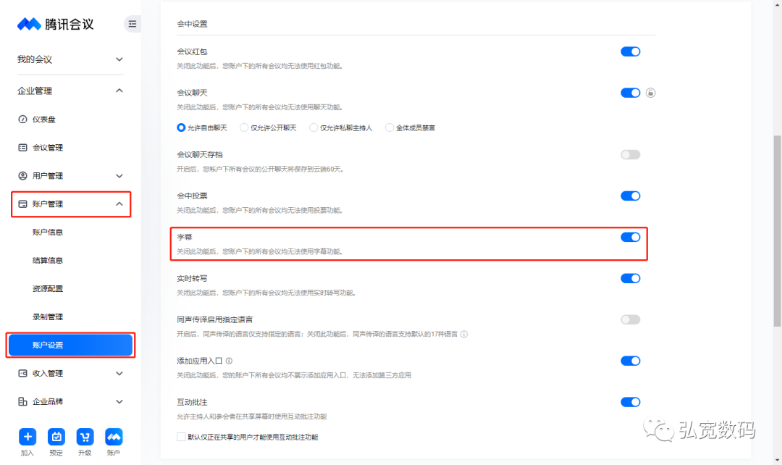Screen dimensions: 782x465
Task: Collapse the sidebar with the toggle icon
Action: (x=132, y=24)
